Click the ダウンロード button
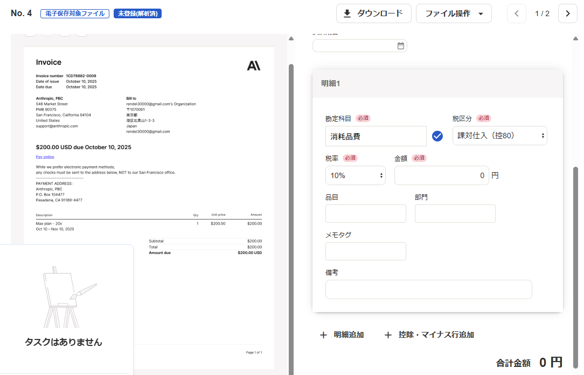This screenshot has height=375, width=584. 373,14
